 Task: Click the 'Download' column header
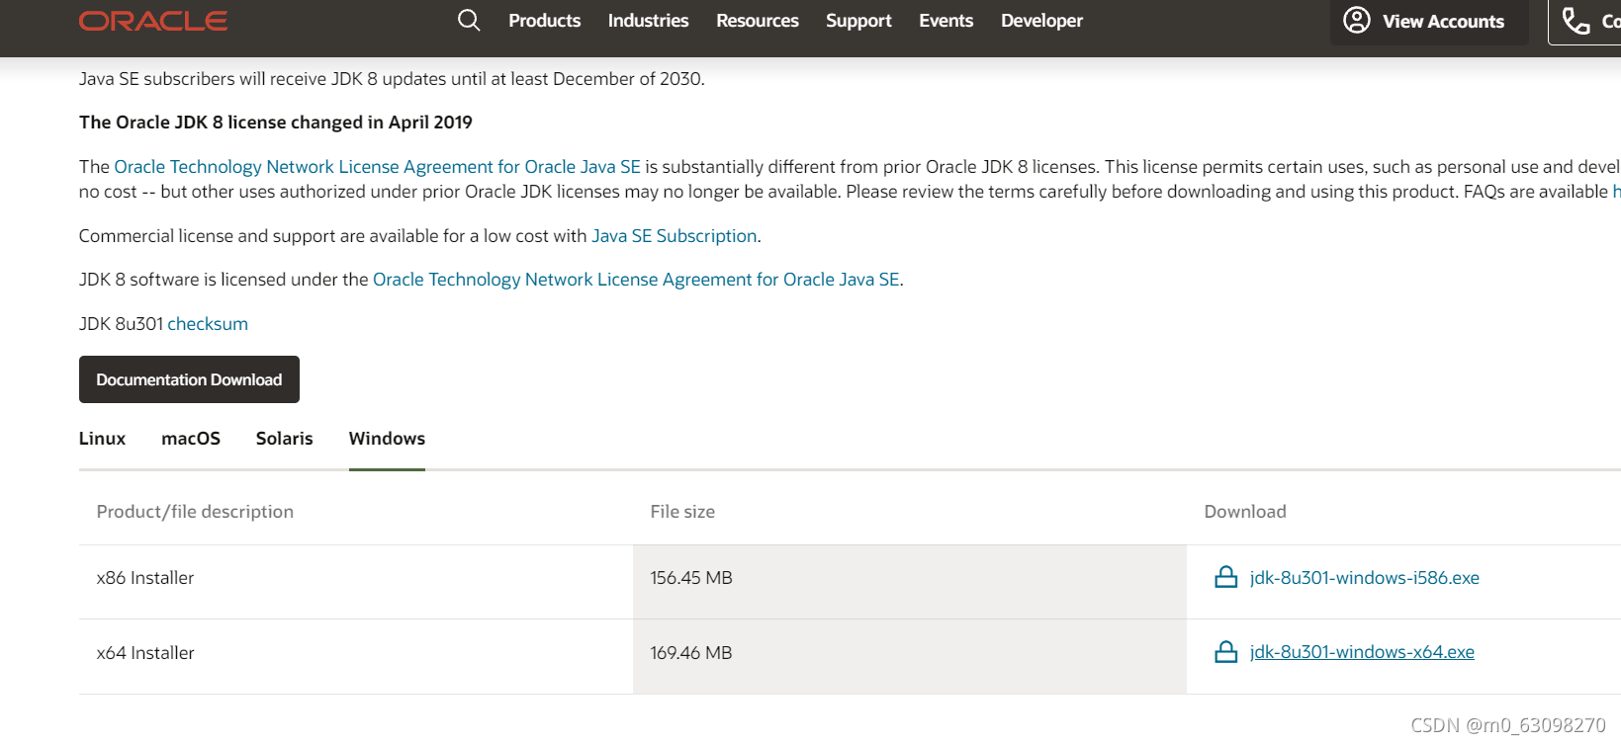click(1245, 512)
